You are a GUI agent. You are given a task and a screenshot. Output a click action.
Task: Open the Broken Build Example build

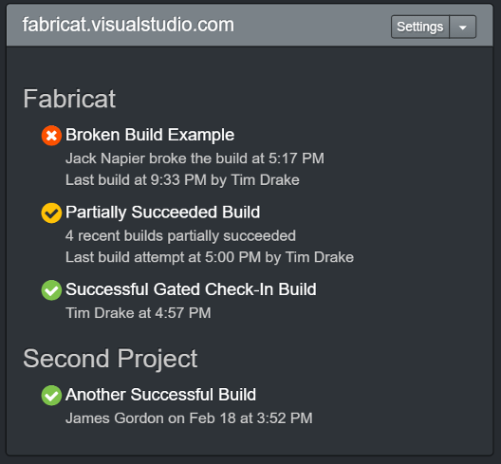click(150, 135)
